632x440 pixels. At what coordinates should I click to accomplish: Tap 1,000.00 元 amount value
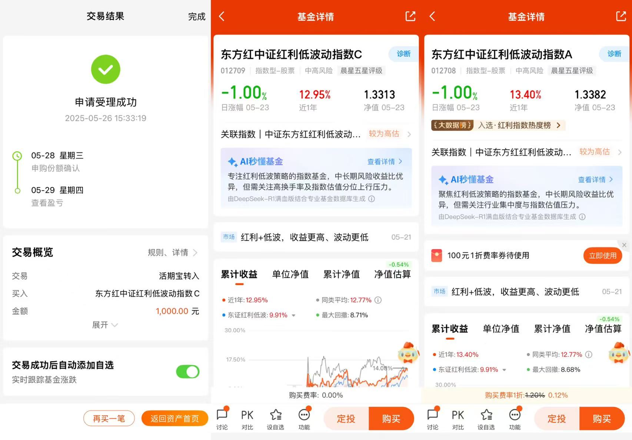pos(177,311)
